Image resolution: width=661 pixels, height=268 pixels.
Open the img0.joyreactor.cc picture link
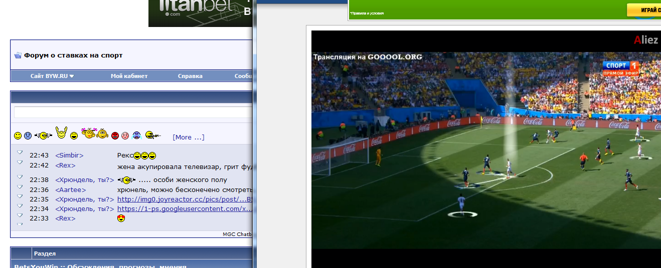pyautogui.click(x=185, y=199)
